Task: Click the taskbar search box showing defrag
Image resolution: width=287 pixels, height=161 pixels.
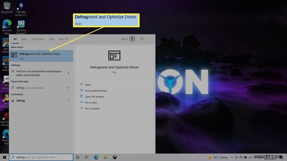Action: pos(41,157)
